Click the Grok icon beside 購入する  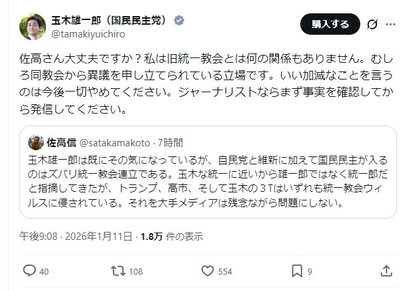372,25
